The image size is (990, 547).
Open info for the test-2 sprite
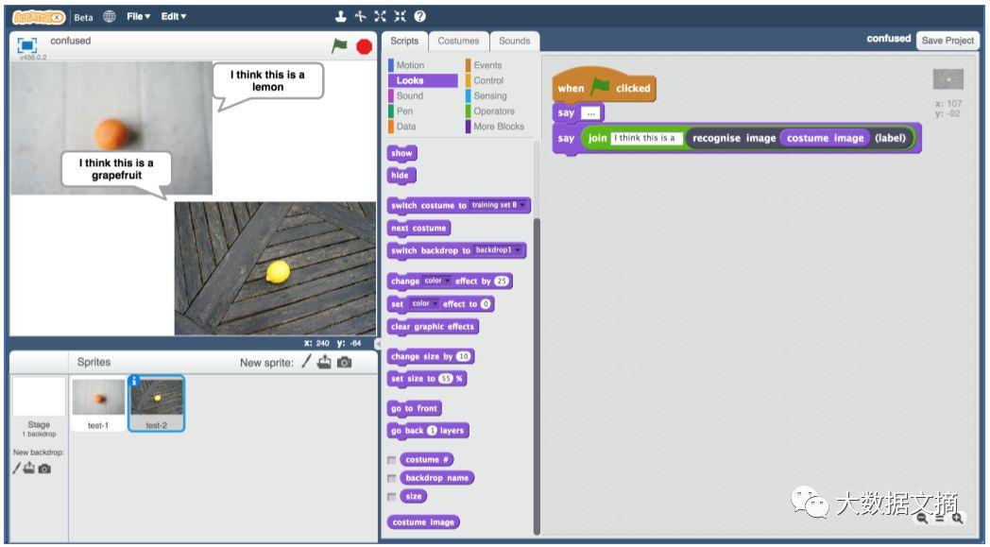coord(134,381)
